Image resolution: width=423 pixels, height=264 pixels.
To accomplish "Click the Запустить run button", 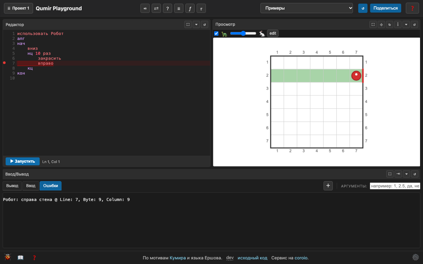I will coord(22,161).
